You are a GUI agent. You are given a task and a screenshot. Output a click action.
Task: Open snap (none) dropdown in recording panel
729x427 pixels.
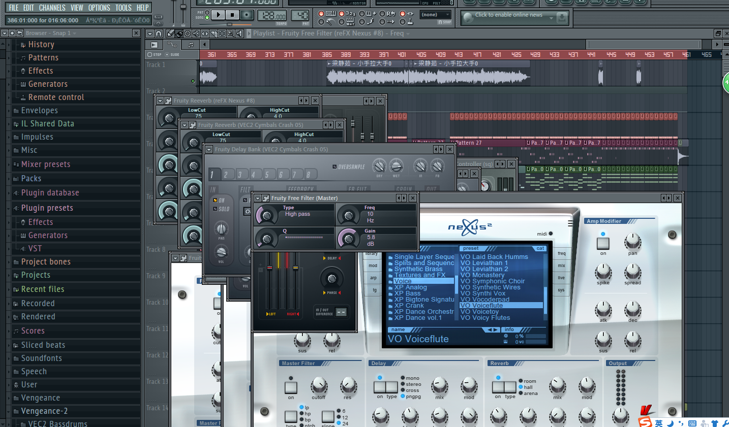[x=435, y=15]
